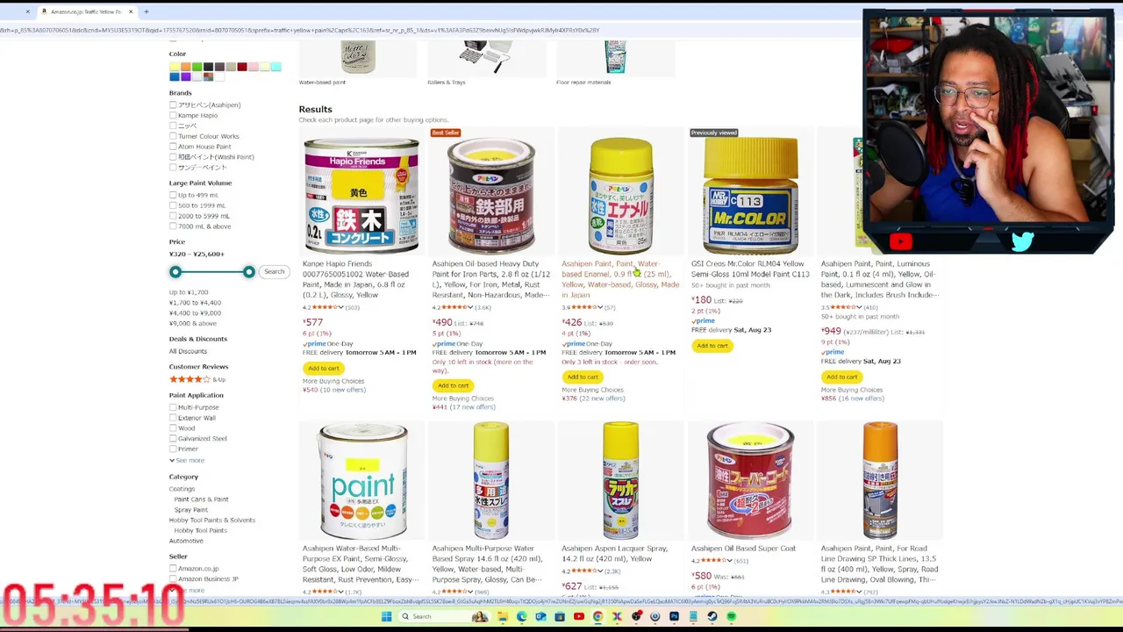This screenshot has height=632, width=1123.
Task: Expand See more under Paint Application
Action: click(187, 460)
